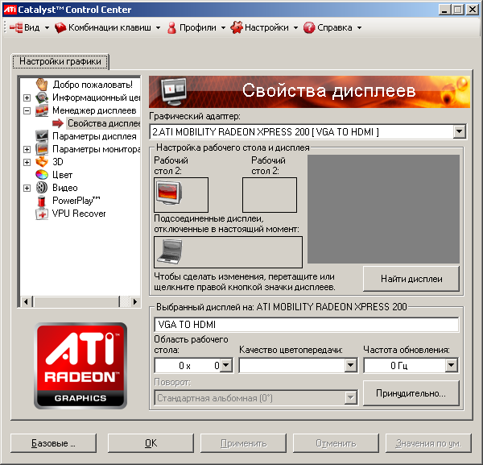Click the Комбинации клавиш red tag icon
The width and height of the screenshot is (483, 465).
(x=60, y=27)
